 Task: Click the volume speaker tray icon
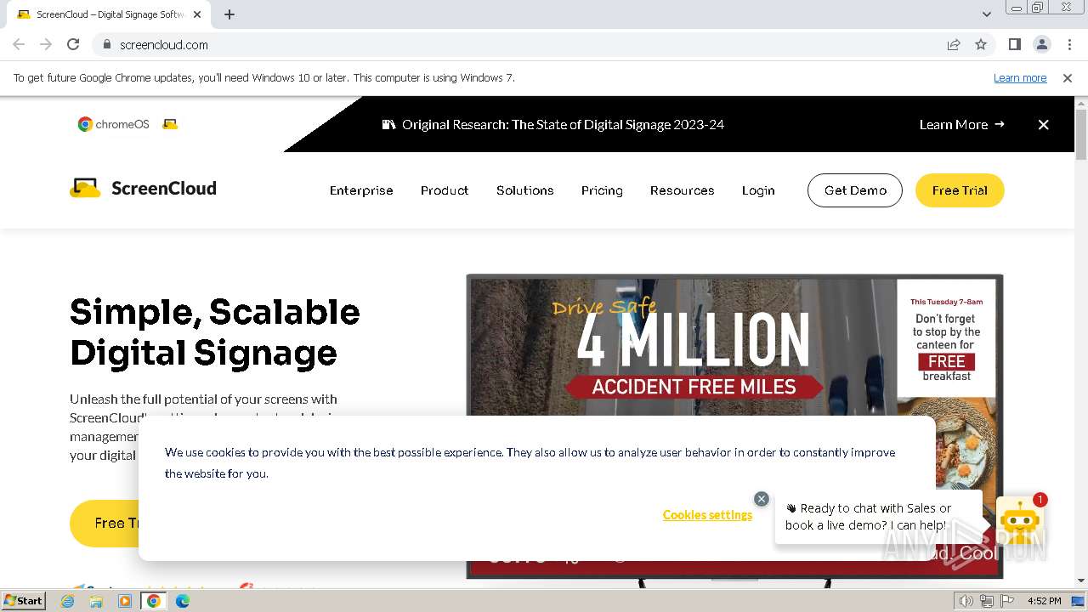(x=966, y=601)
